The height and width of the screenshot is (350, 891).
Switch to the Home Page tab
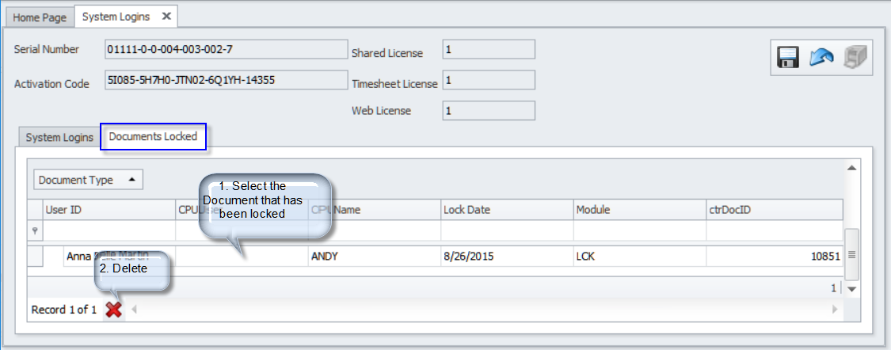[x=37, y=17]
